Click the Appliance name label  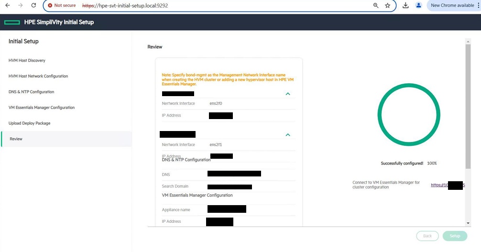(x=176, y=210)
